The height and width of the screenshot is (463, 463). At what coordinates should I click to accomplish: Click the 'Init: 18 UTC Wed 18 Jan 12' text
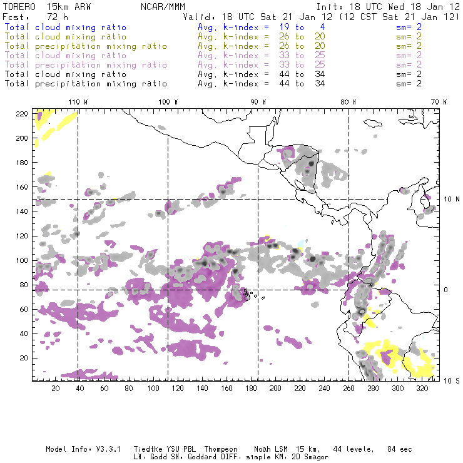point(388,7)
